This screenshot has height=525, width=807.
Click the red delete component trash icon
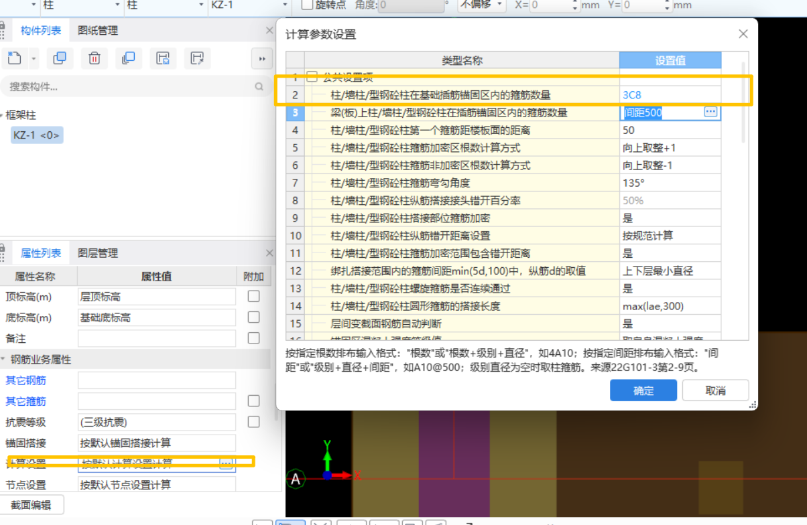pos(95,58)
